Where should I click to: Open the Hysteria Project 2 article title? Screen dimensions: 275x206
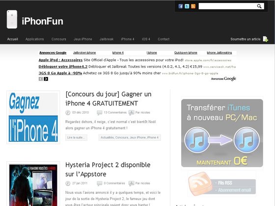point(108,169)
